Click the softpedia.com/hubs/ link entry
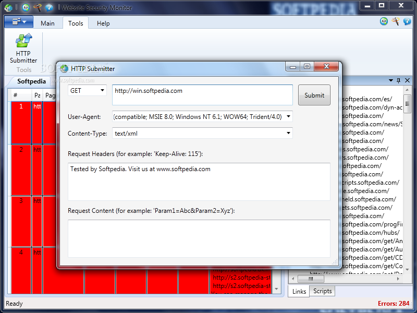 click(x=371, y=233)
